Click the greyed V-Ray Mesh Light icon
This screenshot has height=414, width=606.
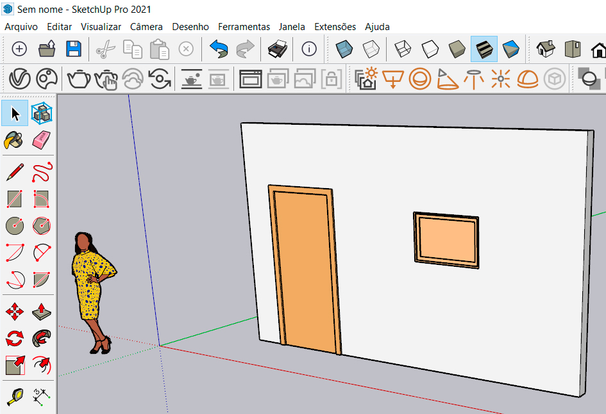pos(555,79)
